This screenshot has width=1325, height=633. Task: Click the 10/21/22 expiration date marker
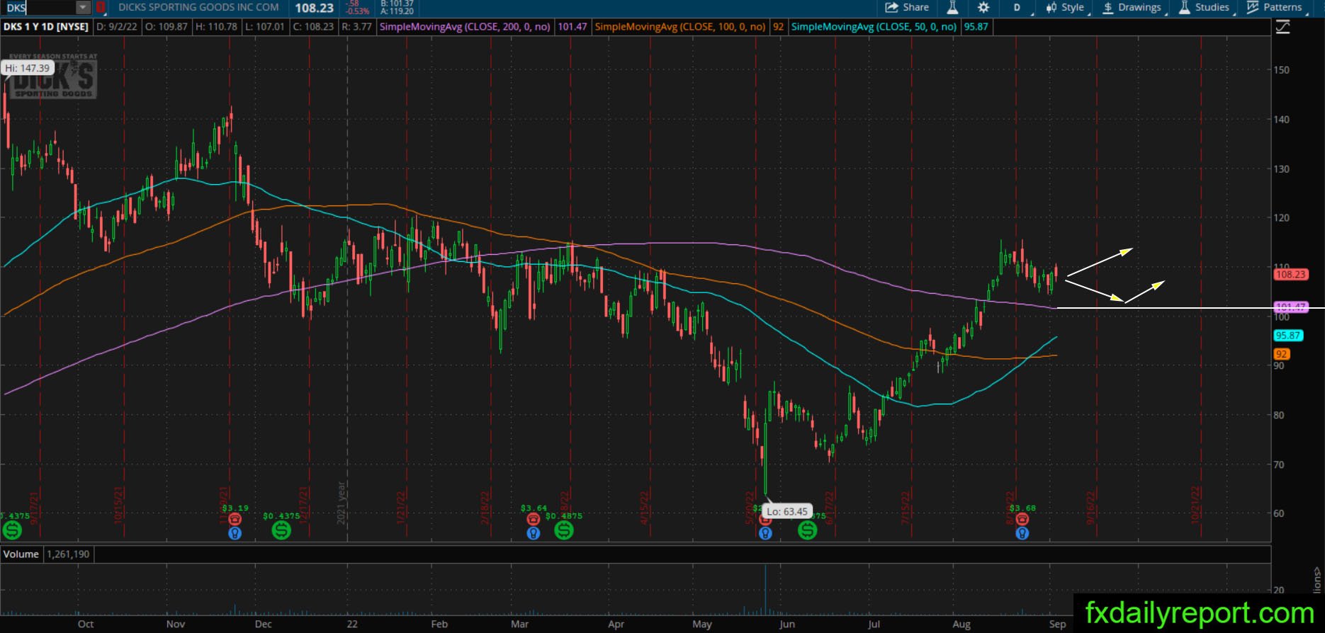pos(1196,504)
